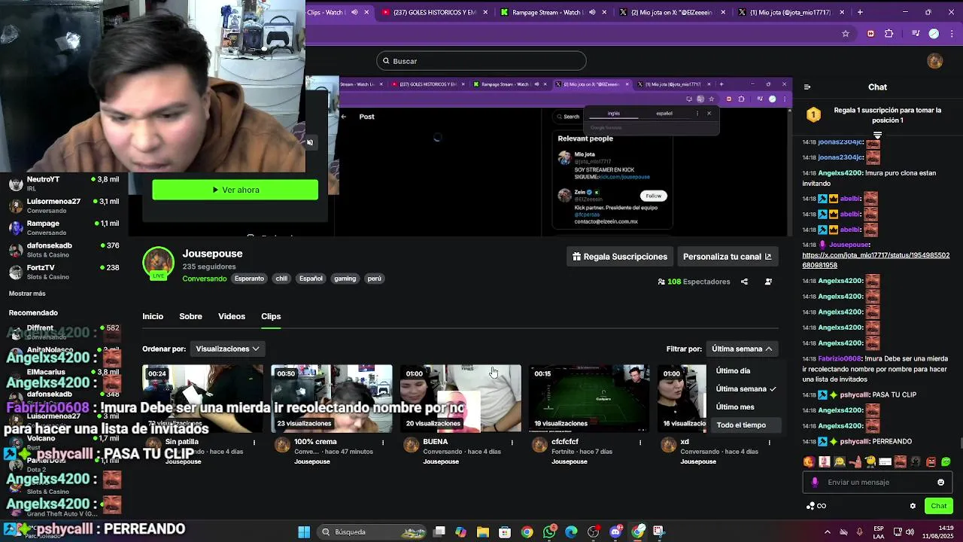Open options menu for Sin patilla clip
963x542 pixels.
coord(254,443)
